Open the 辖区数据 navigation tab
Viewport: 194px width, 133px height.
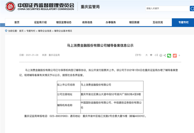tap(134, 22)
